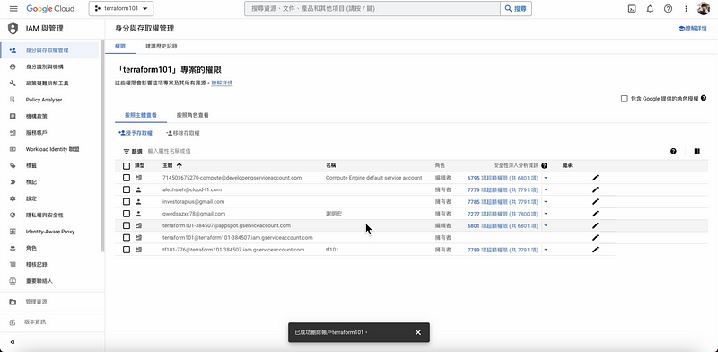Sort by principal using the arrow
The image size is (718, 352).
pyautogui.click(x=179, y=165)
